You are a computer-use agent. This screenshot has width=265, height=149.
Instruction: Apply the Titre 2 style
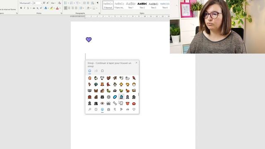(x=142, y=5)
